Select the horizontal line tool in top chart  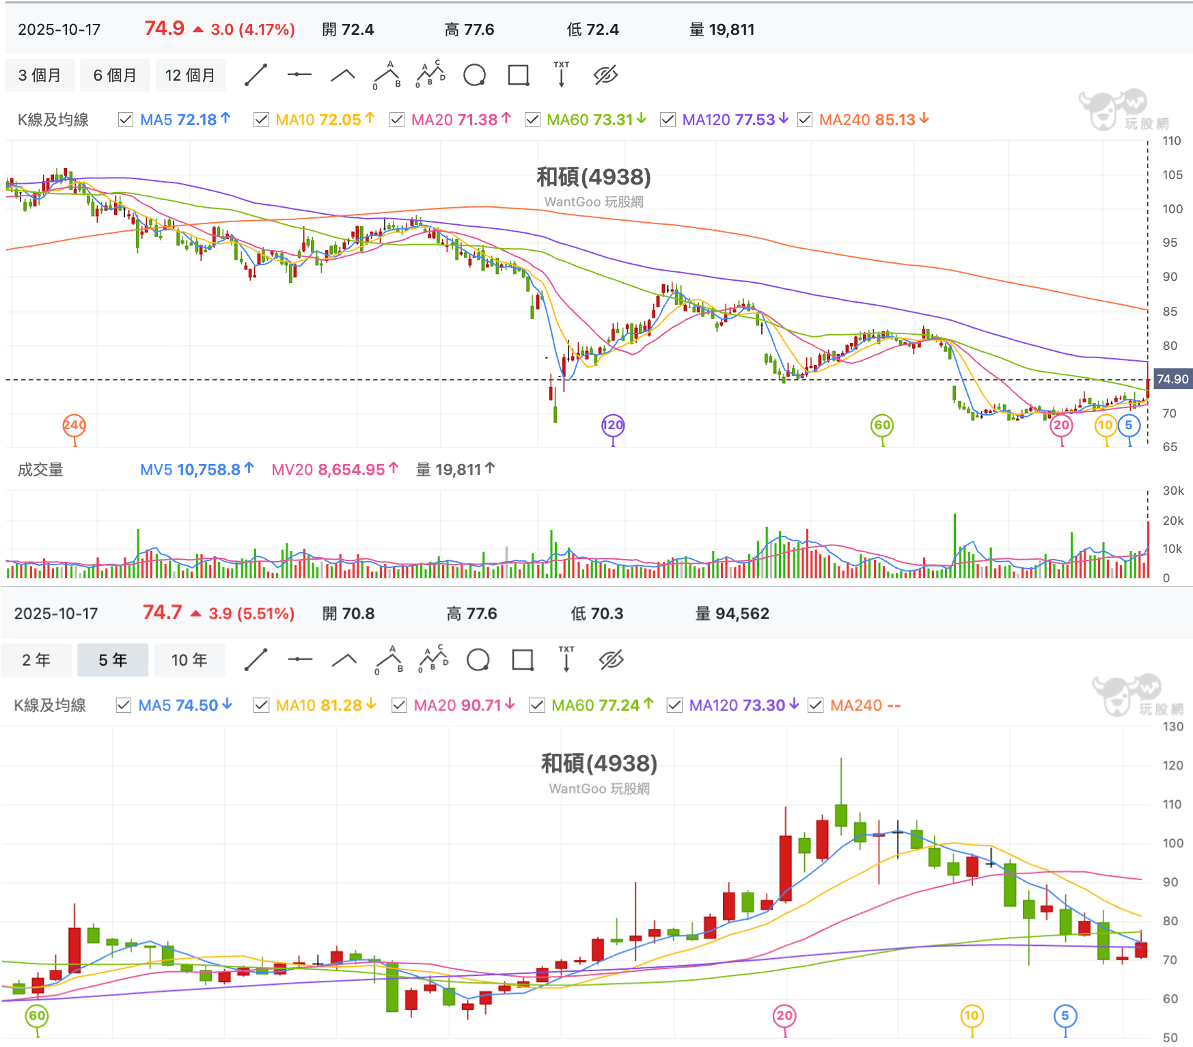(299, 75)
